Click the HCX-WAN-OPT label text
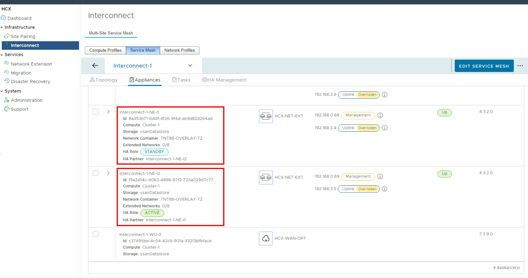 pos(290,238)
